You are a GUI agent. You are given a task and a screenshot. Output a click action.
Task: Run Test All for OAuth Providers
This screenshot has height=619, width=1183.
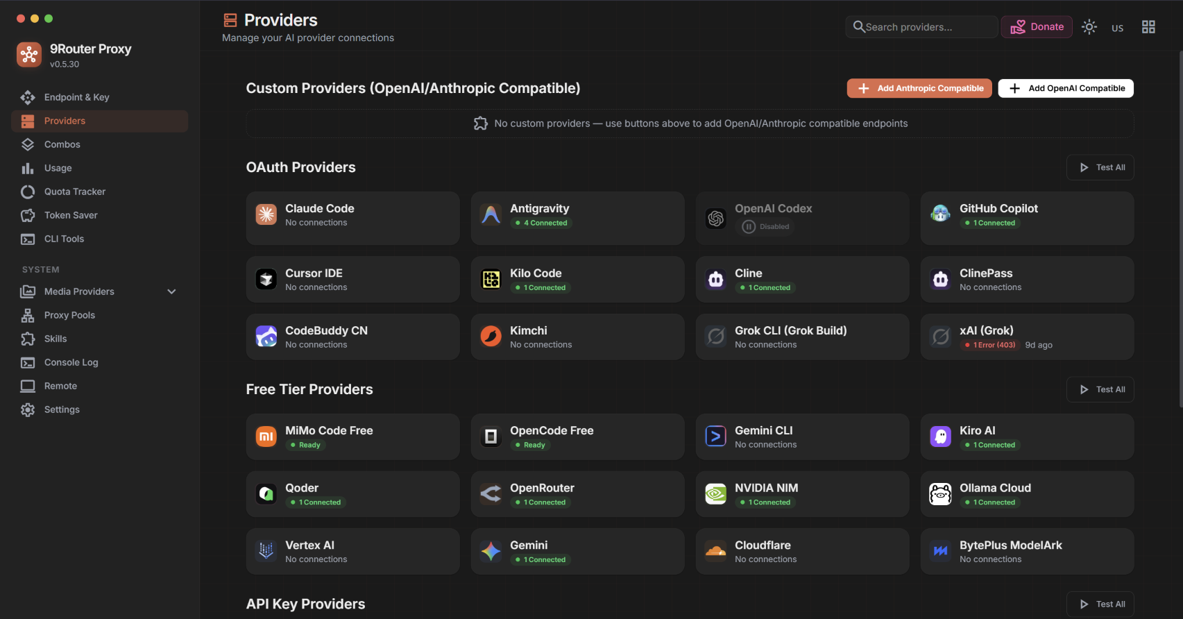coord(1100,167)
